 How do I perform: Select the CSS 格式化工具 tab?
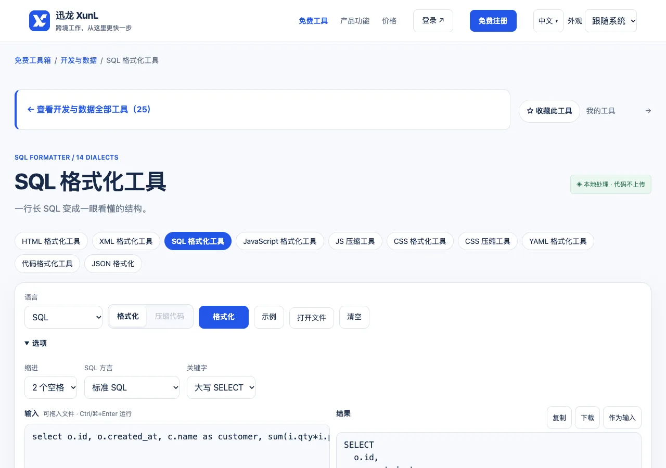pyautogui.click(x=420, y=241)
